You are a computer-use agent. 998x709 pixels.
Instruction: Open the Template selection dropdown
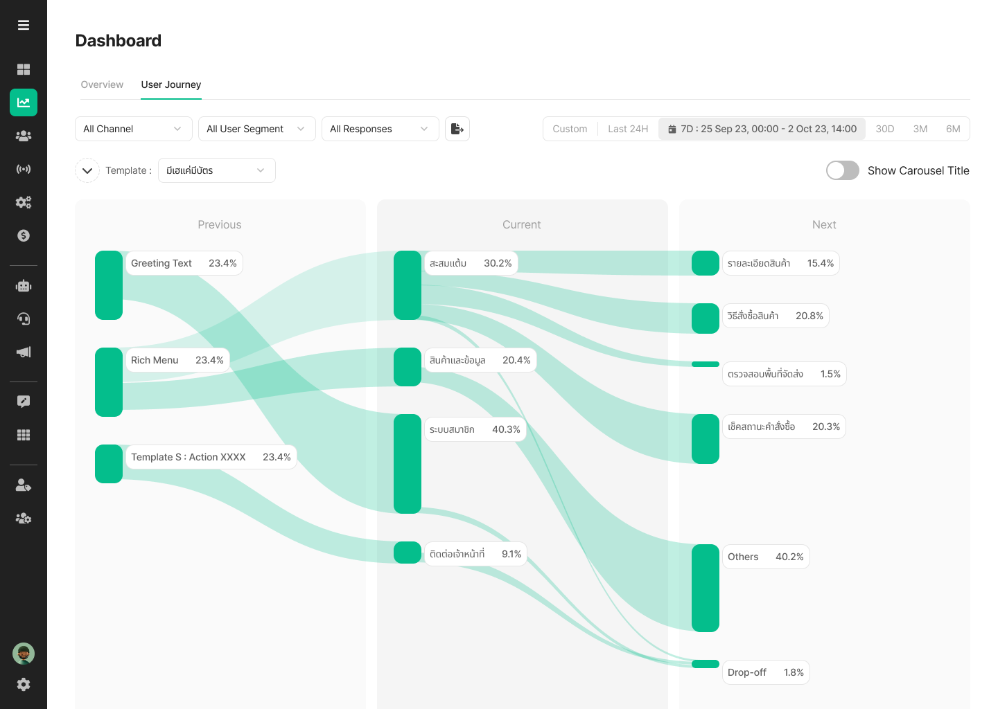(216, 170)
